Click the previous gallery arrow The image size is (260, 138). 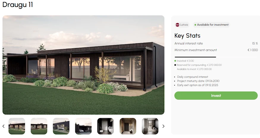(4, 126)
